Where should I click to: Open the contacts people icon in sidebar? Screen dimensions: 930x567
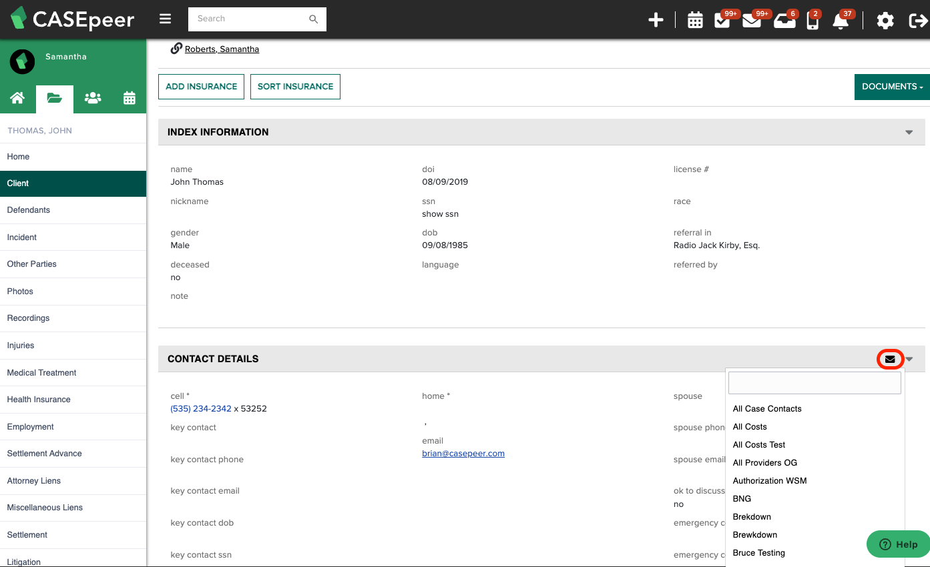click(92, 98)
